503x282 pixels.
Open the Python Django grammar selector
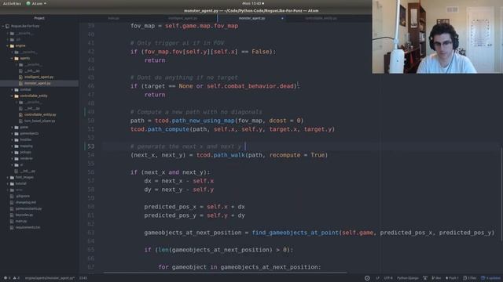(407, 278)
